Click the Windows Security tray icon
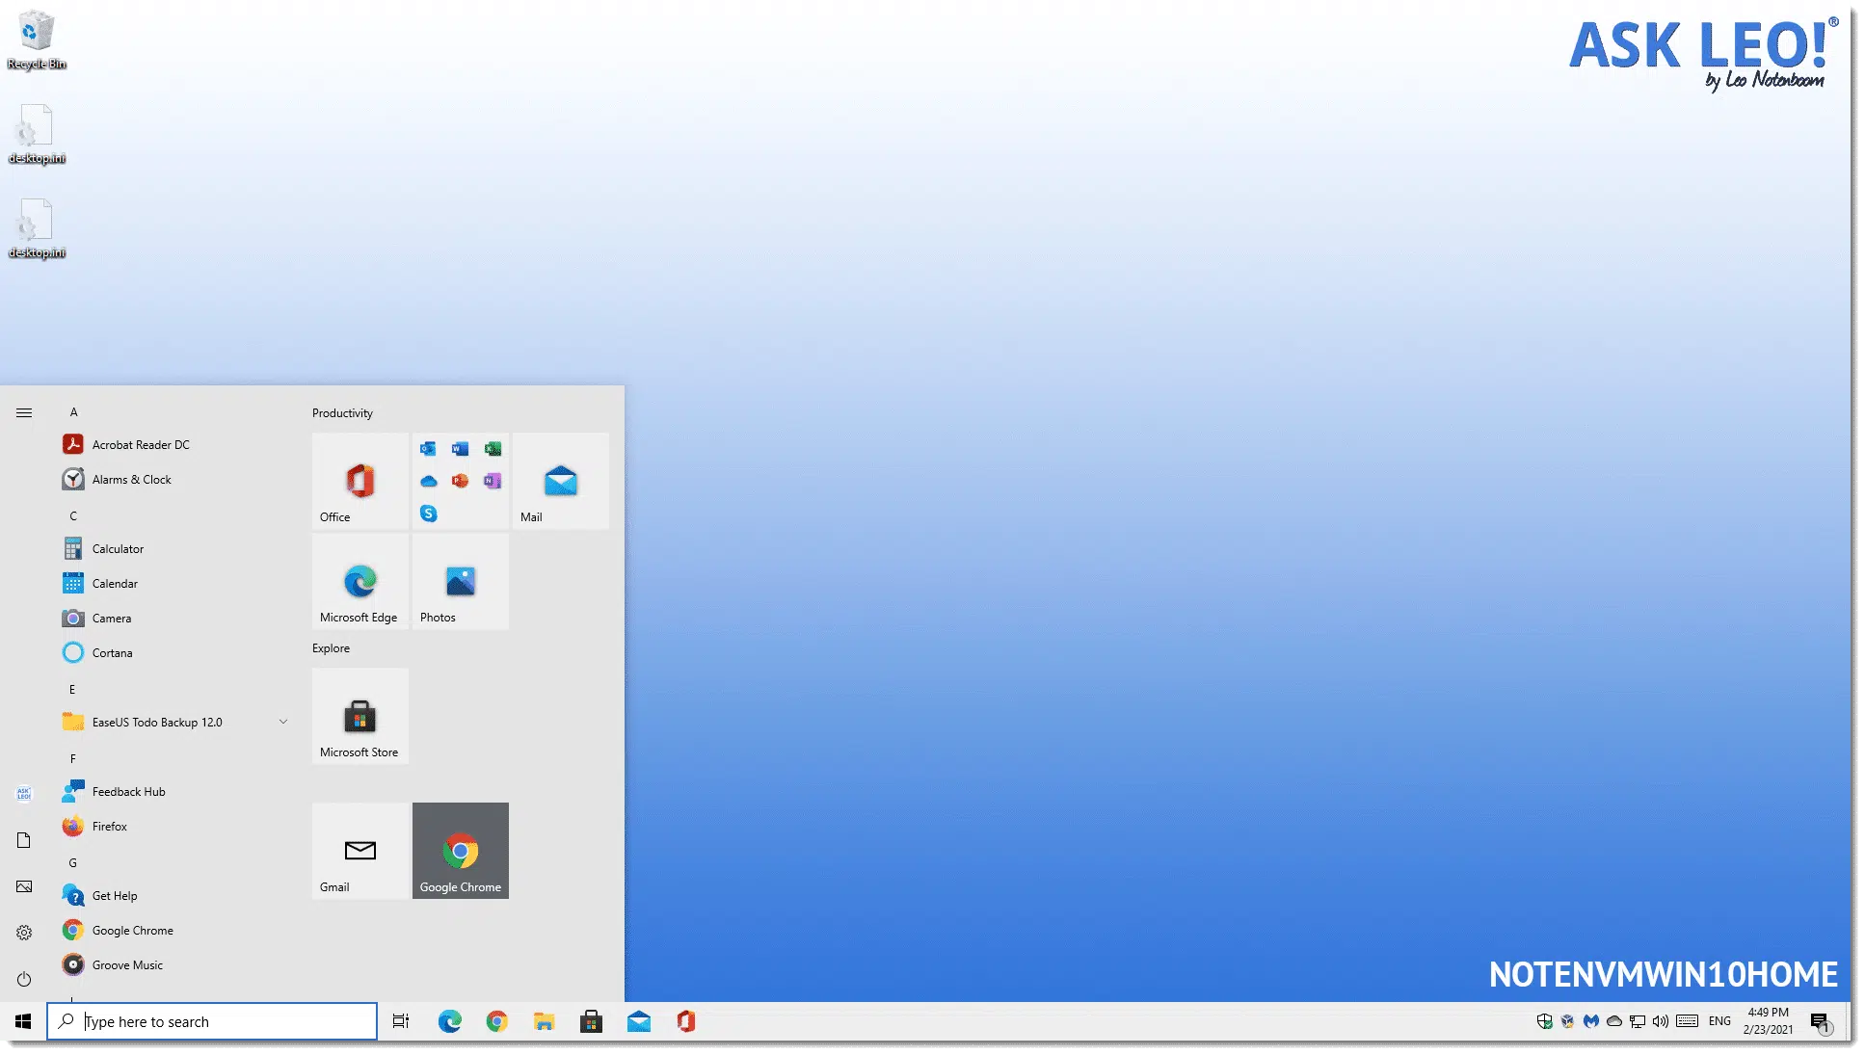 click(x=1544, y=1021)
